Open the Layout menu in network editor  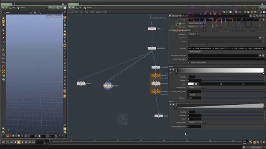[x=99, y=12]
